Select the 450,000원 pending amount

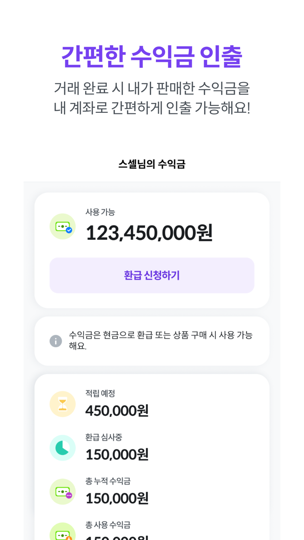117,410
